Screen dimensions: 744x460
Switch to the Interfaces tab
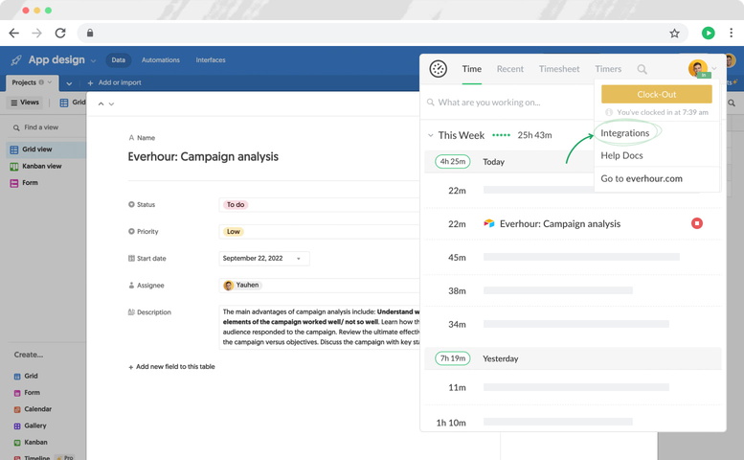(211, 59)
